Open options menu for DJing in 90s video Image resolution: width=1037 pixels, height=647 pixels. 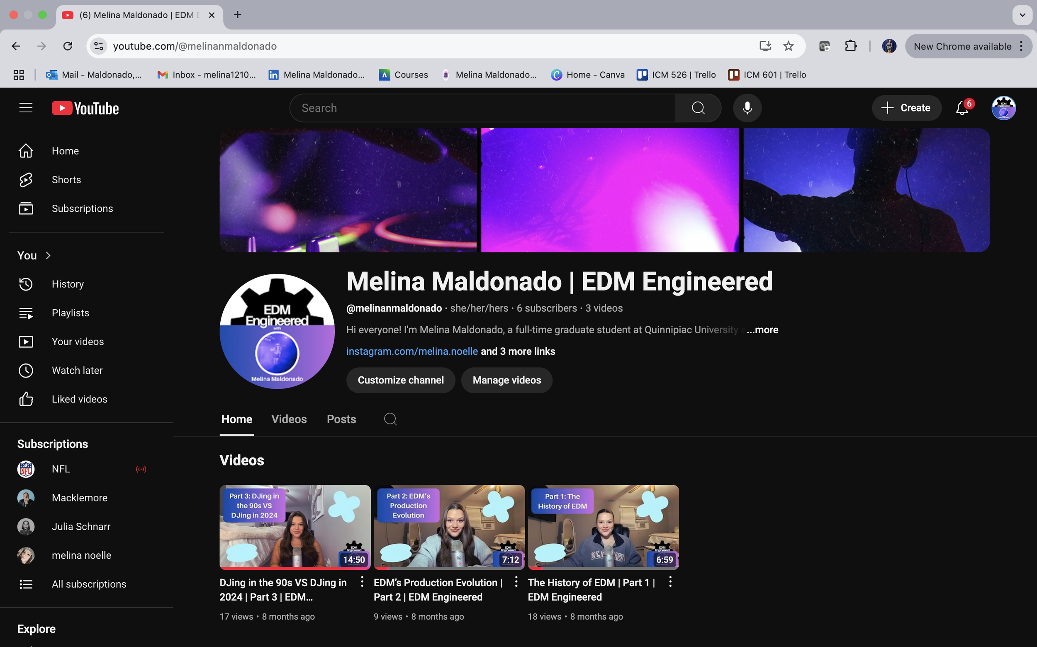point(362,582)
